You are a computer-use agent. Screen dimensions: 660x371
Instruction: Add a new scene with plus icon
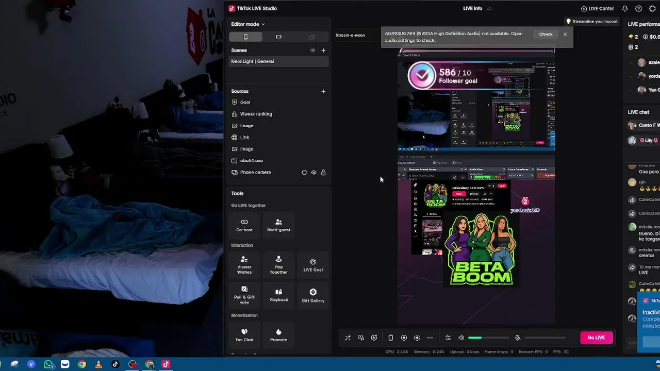pos(323,50)
